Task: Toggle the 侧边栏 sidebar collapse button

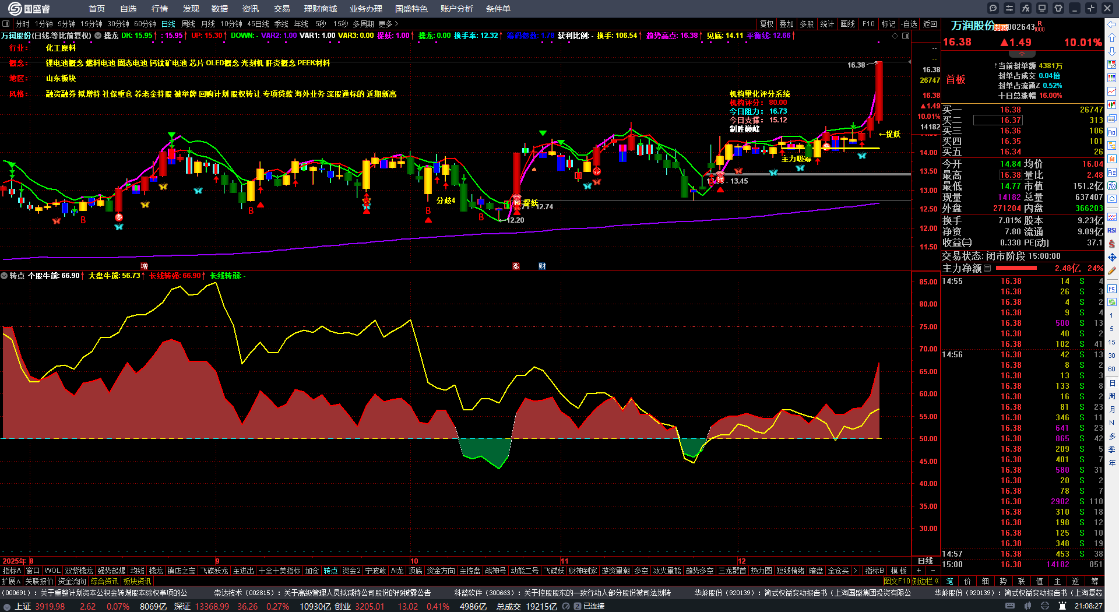Action: [x=926, y=581]
